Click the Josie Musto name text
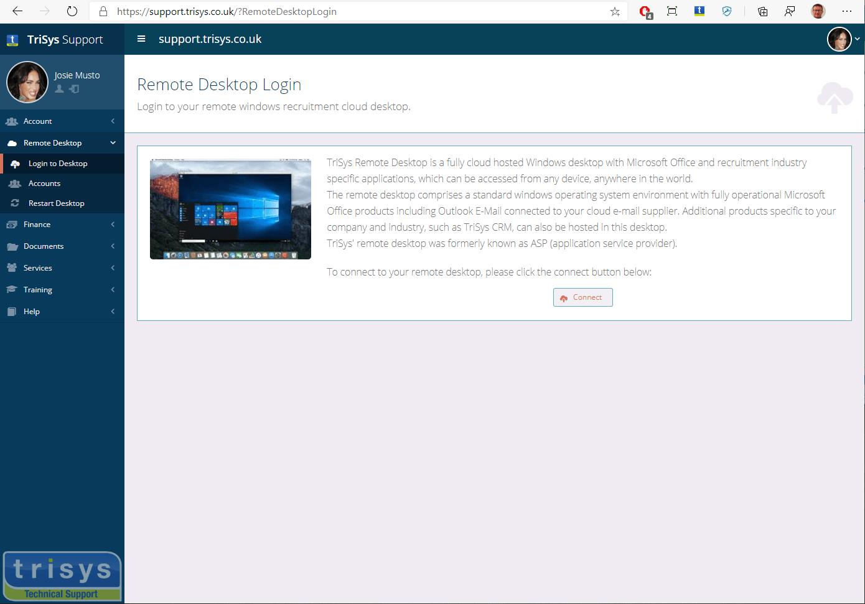Image resolution: width=865 pixels, height=604 pixels. [77, 75]
